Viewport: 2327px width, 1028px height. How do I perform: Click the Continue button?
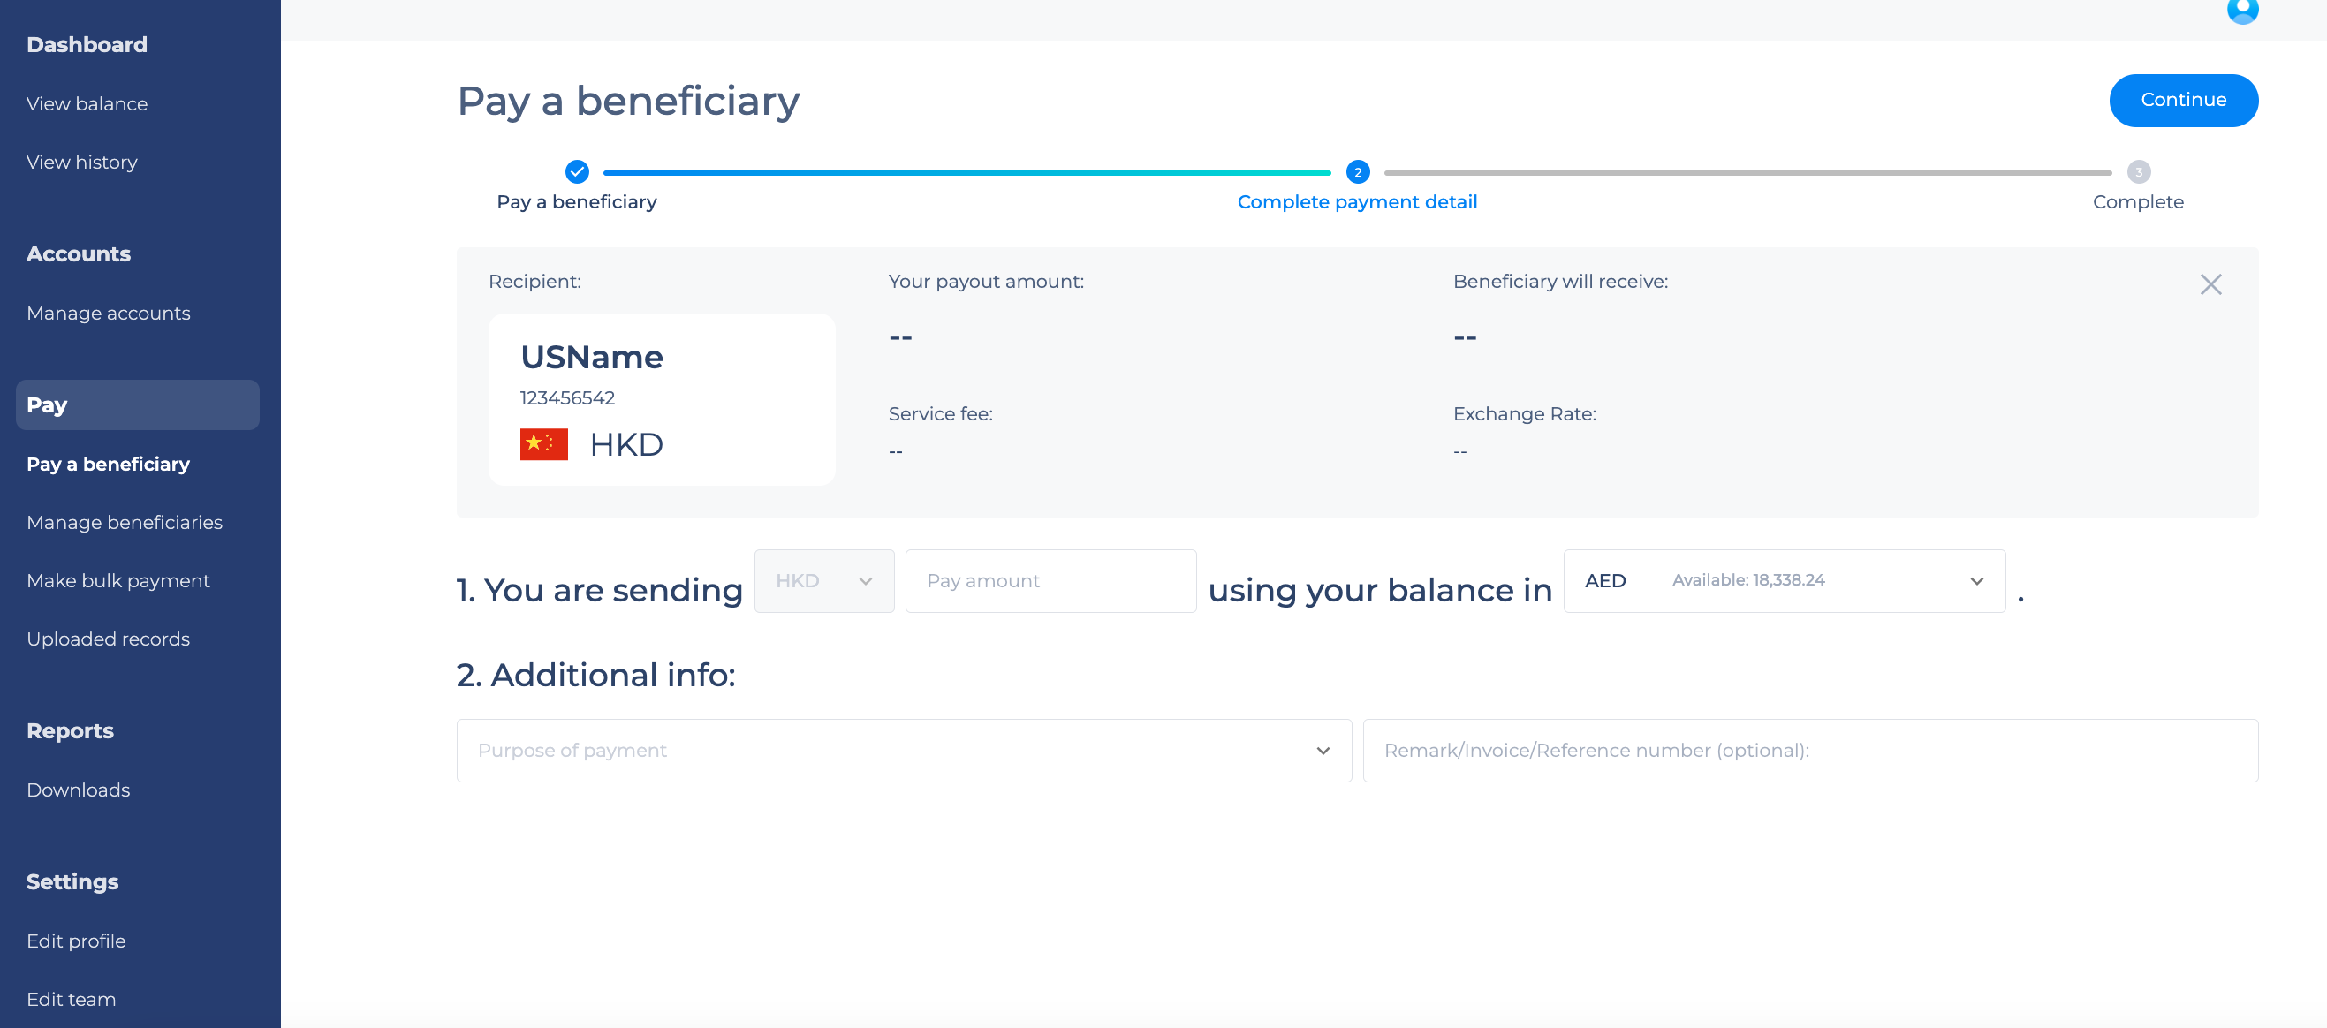(x=2183, y=101)
